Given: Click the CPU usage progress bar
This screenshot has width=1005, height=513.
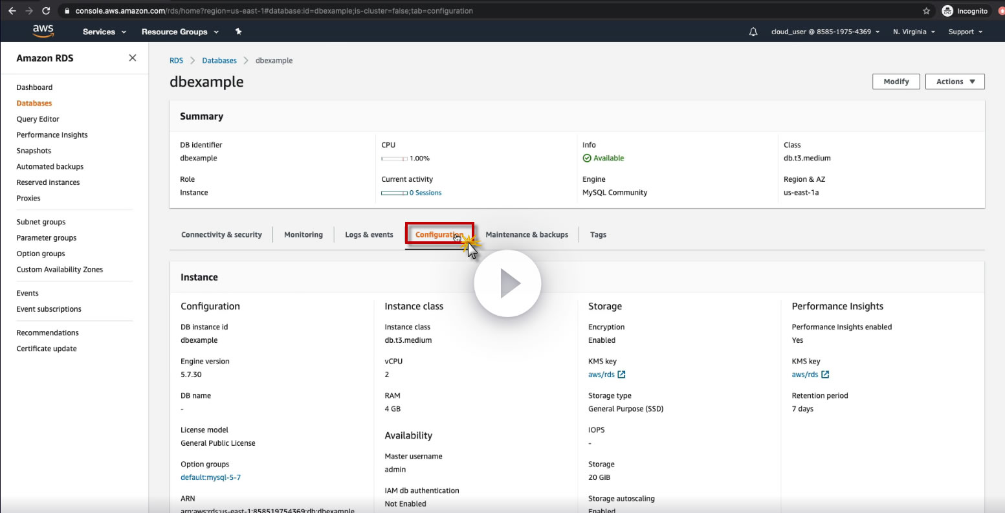Looking at the screenshot, I should click(x=394, y=158).
